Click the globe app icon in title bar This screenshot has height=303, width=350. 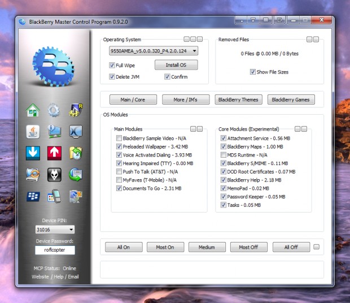click(x=22, y=21)
